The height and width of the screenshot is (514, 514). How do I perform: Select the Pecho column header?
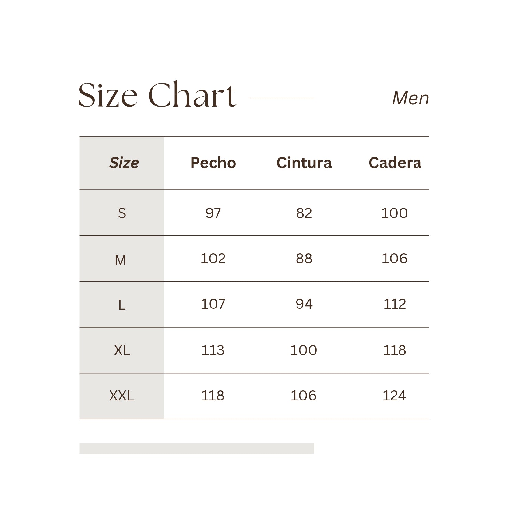[x=213, y=163]
